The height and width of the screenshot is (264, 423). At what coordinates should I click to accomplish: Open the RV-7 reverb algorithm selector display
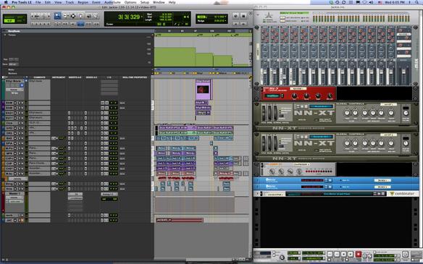coord(273,95)
